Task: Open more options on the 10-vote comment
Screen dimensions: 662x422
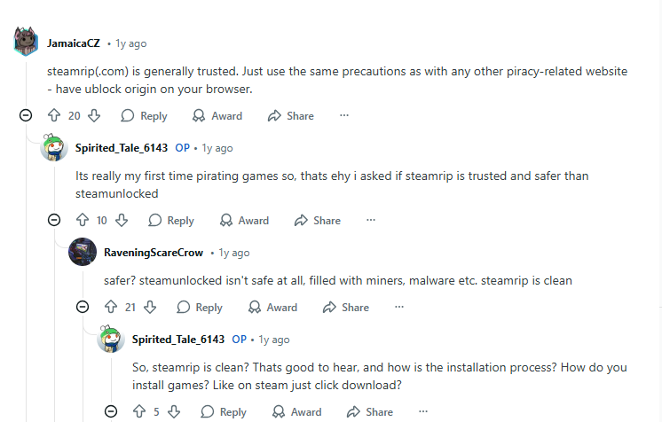Action: pos(371,221)
